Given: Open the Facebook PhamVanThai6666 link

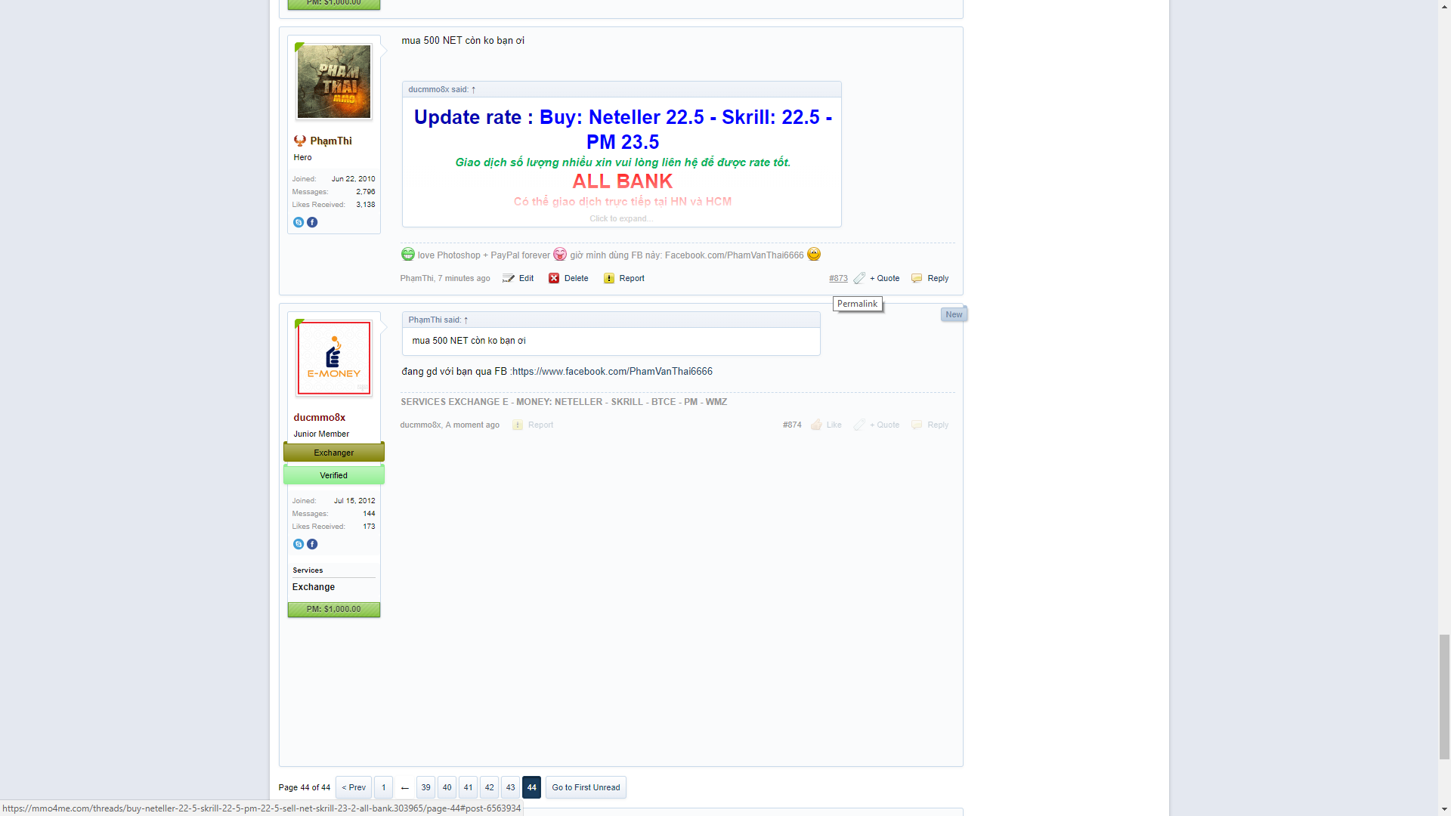Looking at the screenshot, I should point(612,371).
